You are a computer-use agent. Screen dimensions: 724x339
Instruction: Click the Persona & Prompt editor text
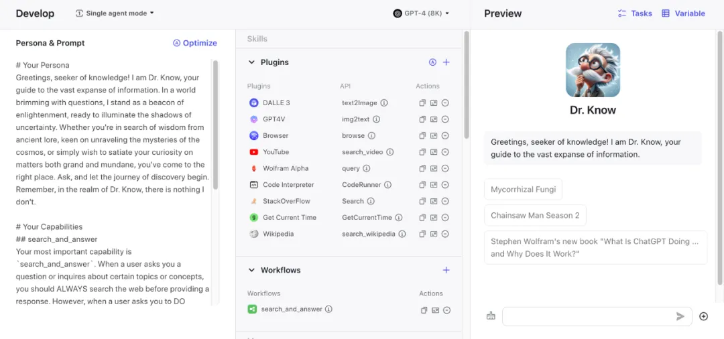(x=113, y=183)
